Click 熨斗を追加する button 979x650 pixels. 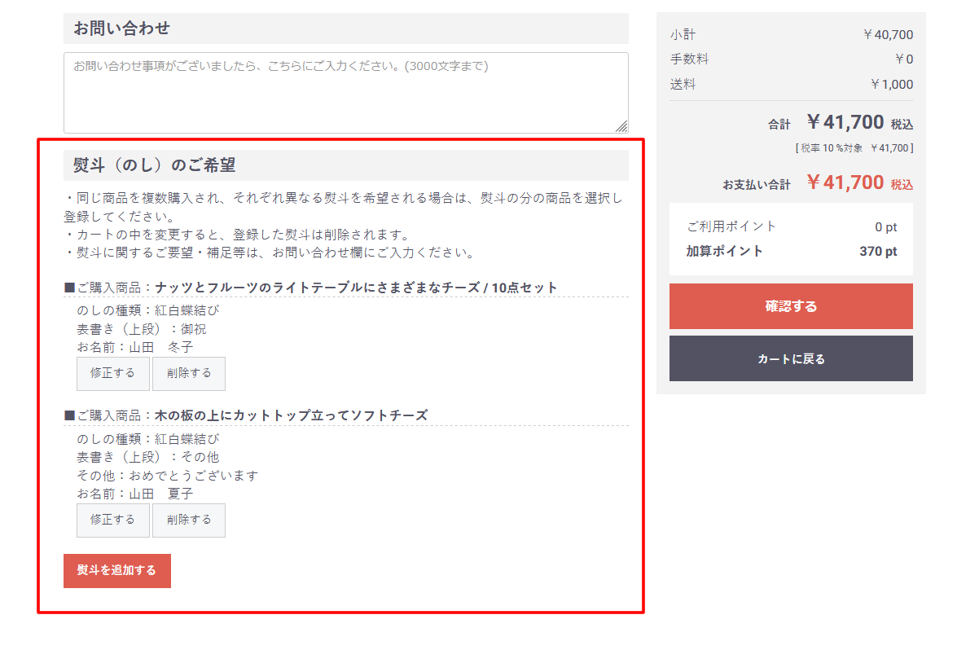click(117, 570)
